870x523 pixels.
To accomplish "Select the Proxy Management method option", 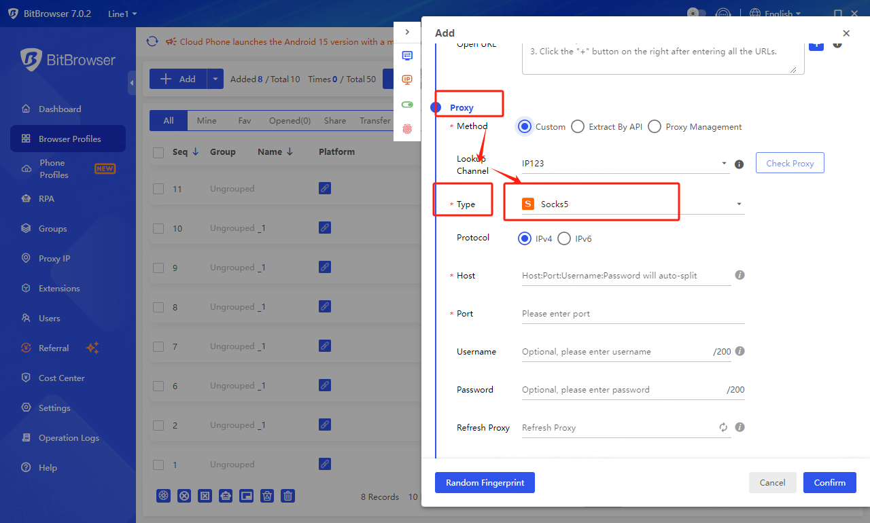I will click(655, 127).
